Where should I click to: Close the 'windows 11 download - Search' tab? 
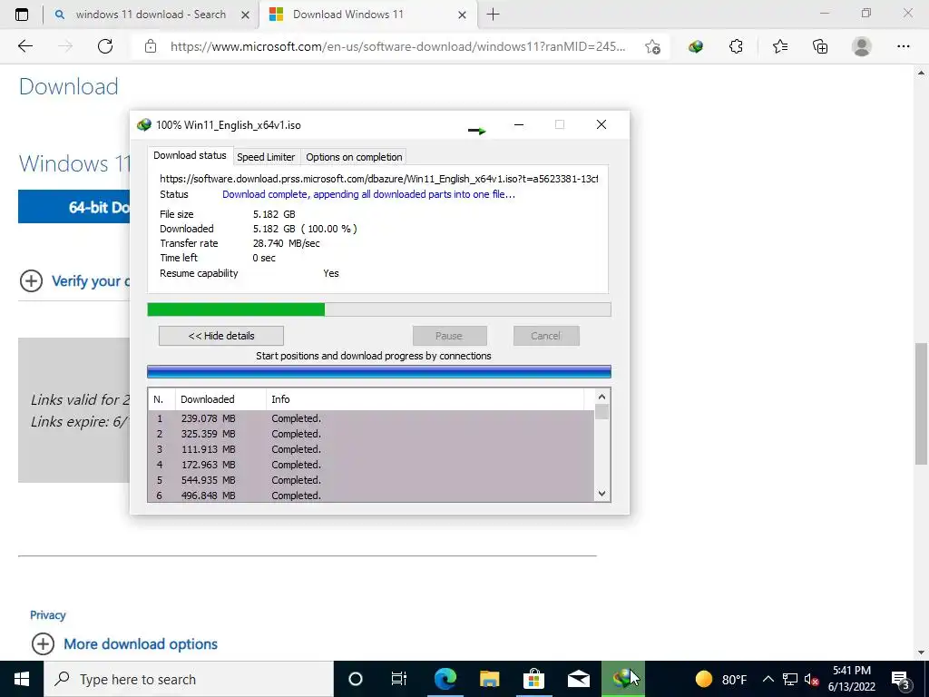coord(245,15)
